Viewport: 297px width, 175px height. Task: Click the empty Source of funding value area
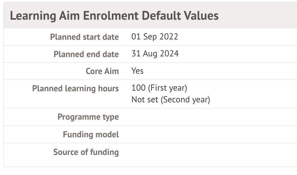click(x=208, y=152)
